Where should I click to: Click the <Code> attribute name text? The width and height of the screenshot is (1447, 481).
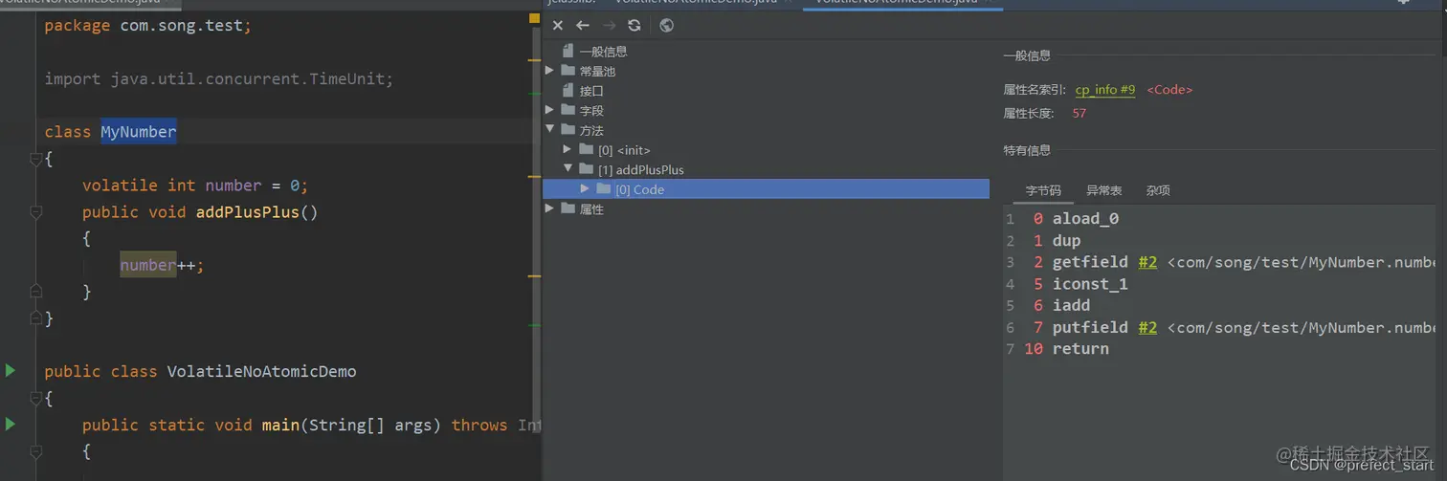tap(1169, 90)
